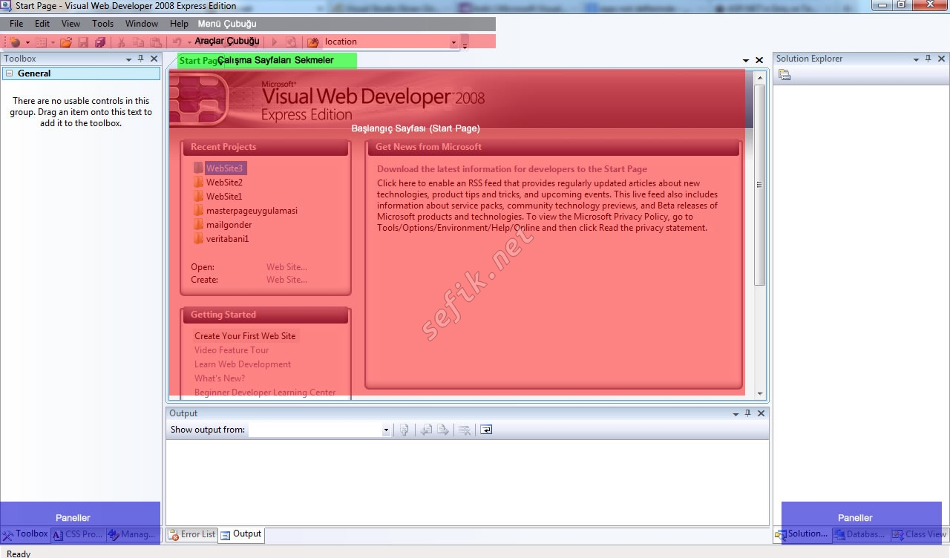Screen dimensions: 950x558
Task: Open the Toolbox panel position dropdown
Action: pyautogui.click(x=128, y=59)
